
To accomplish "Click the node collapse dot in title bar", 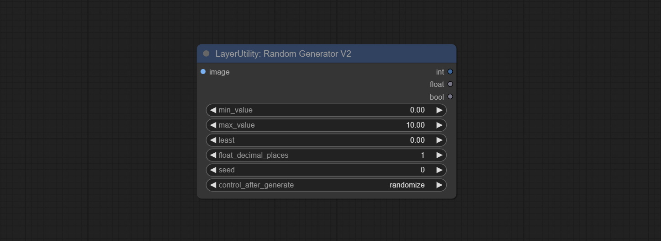I will [x=206, y=54].
